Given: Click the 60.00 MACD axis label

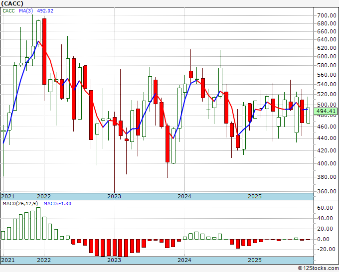Looking at the screenshot, I should click(x=325, y=208).
